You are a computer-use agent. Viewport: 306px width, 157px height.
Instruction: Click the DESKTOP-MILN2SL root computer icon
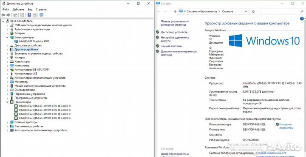coord(8,21)
